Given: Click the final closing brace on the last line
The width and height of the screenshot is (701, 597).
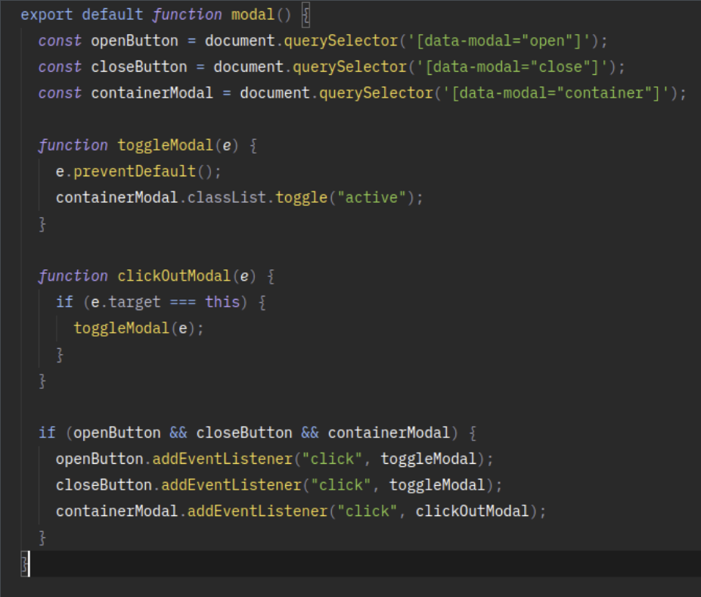Looking at the screenshot, I should [25, 564].
